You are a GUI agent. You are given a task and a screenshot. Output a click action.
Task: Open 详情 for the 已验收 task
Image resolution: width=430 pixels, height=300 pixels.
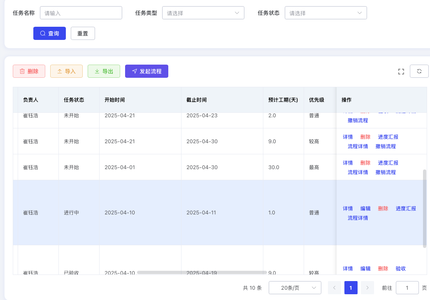pos(348,268)
